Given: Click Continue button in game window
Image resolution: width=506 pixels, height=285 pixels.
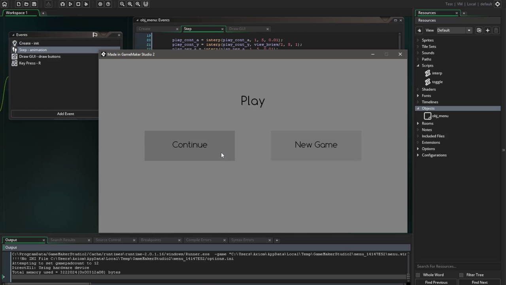Looking at the screenshot, I should click(x=190, y=146).
